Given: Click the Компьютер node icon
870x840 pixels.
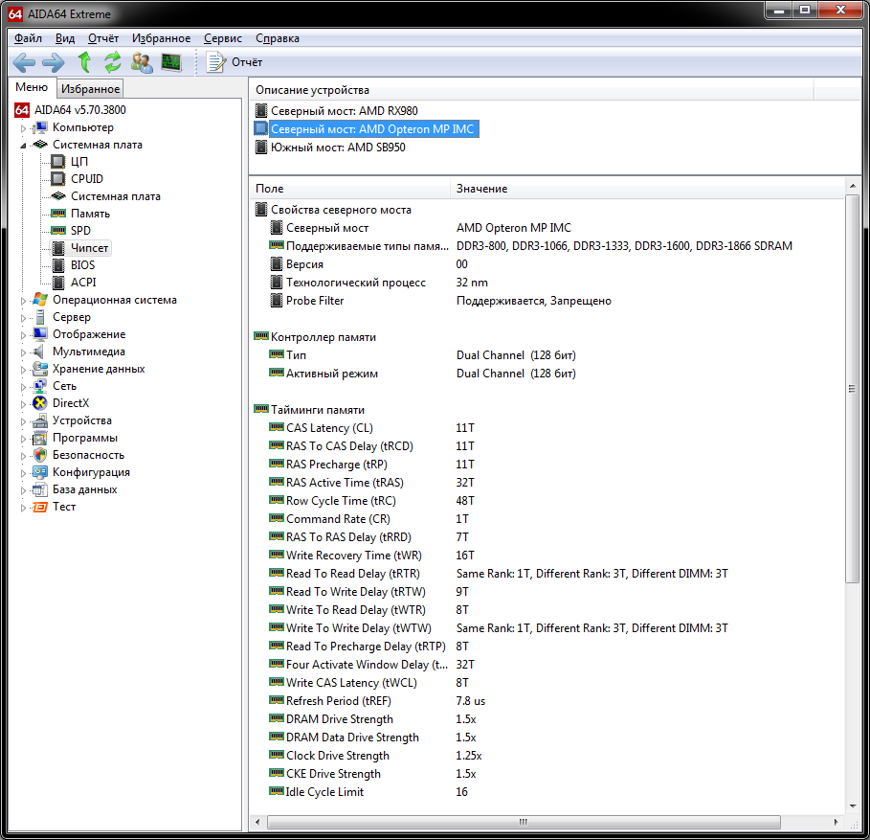Looking at the screenshot, I should (x=40, y=127).
